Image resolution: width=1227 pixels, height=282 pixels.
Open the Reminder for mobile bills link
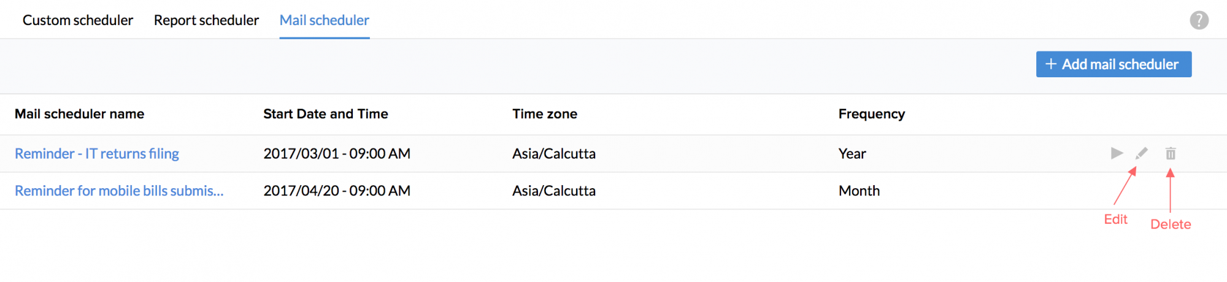pyautogui.click(x=119, y=191)
